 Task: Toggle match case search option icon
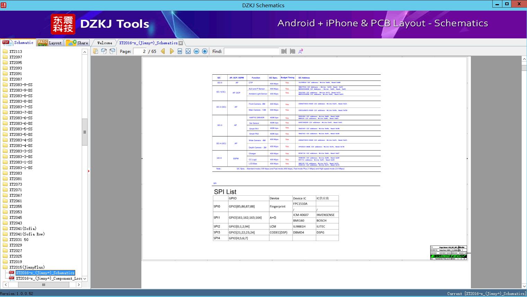click(x=301, y=51)
